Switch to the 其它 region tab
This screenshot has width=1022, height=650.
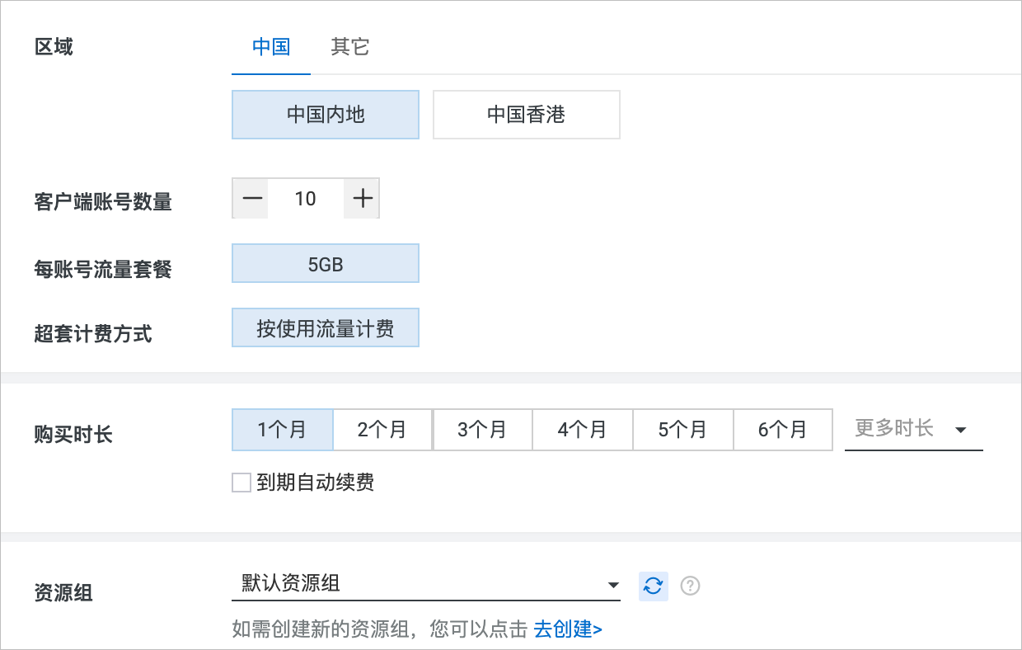[350, 47]
